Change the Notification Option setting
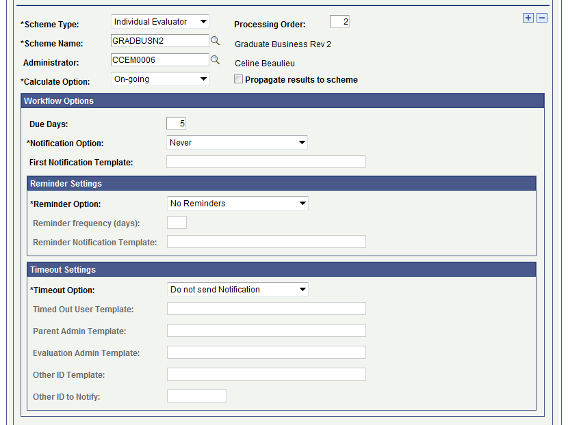The image size is (568, 425). point(237,143)
